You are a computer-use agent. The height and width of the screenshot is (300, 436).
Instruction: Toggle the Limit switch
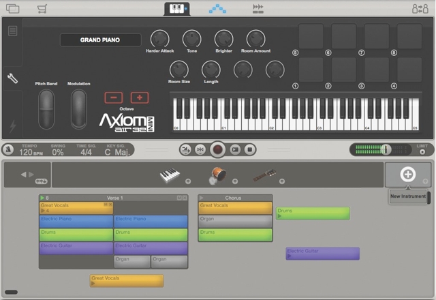422,151
